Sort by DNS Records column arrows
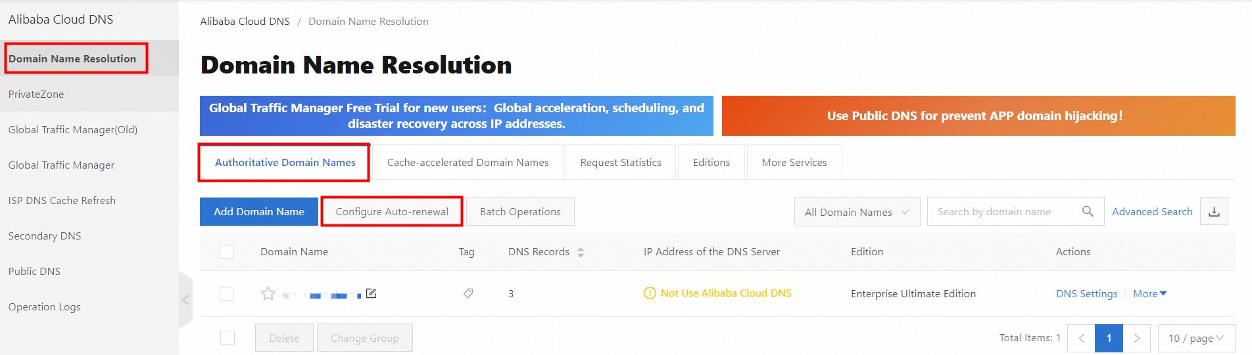Screen dimensions: 1252x355 tap(581, 252)
